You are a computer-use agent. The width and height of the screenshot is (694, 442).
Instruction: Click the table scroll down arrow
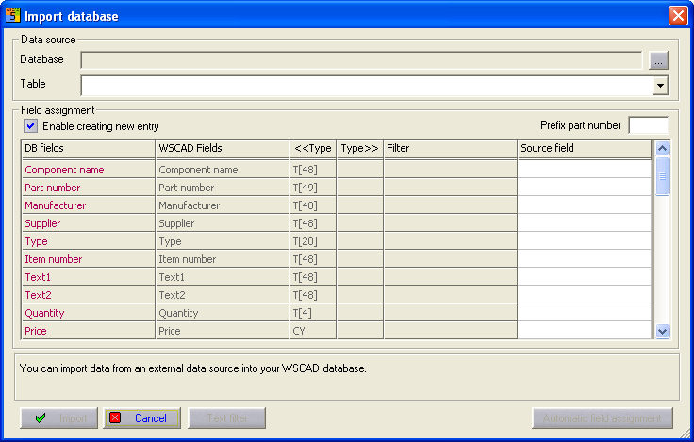[662, 331]
